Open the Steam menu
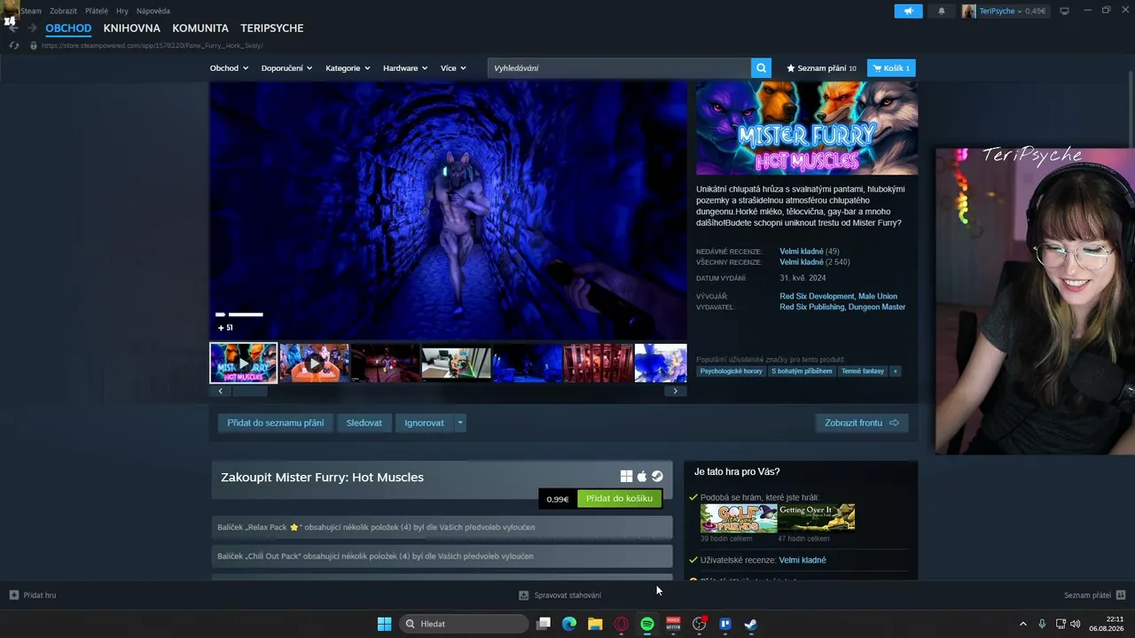The width and height of the screenshot is (1135, 638). 31,11
